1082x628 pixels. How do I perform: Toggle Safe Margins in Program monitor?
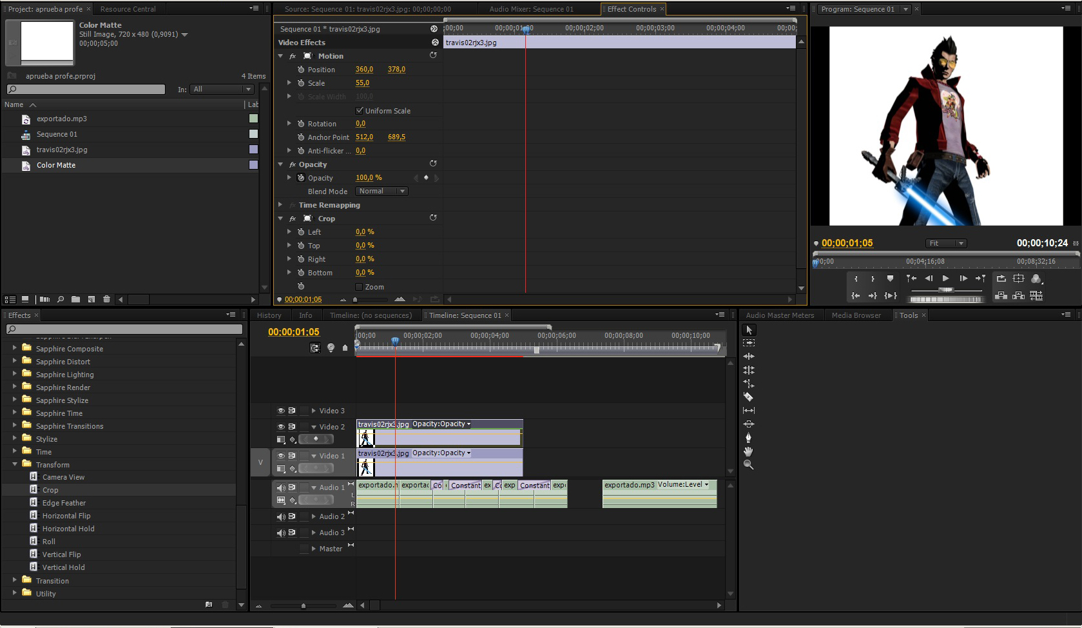1018,279
